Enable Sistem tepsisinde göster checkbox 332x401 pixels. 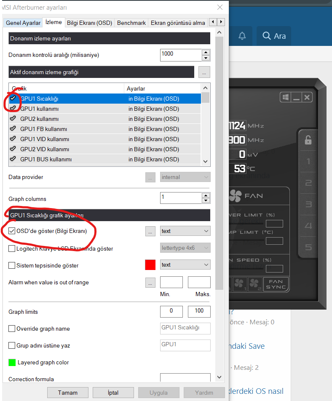(12, 265)
